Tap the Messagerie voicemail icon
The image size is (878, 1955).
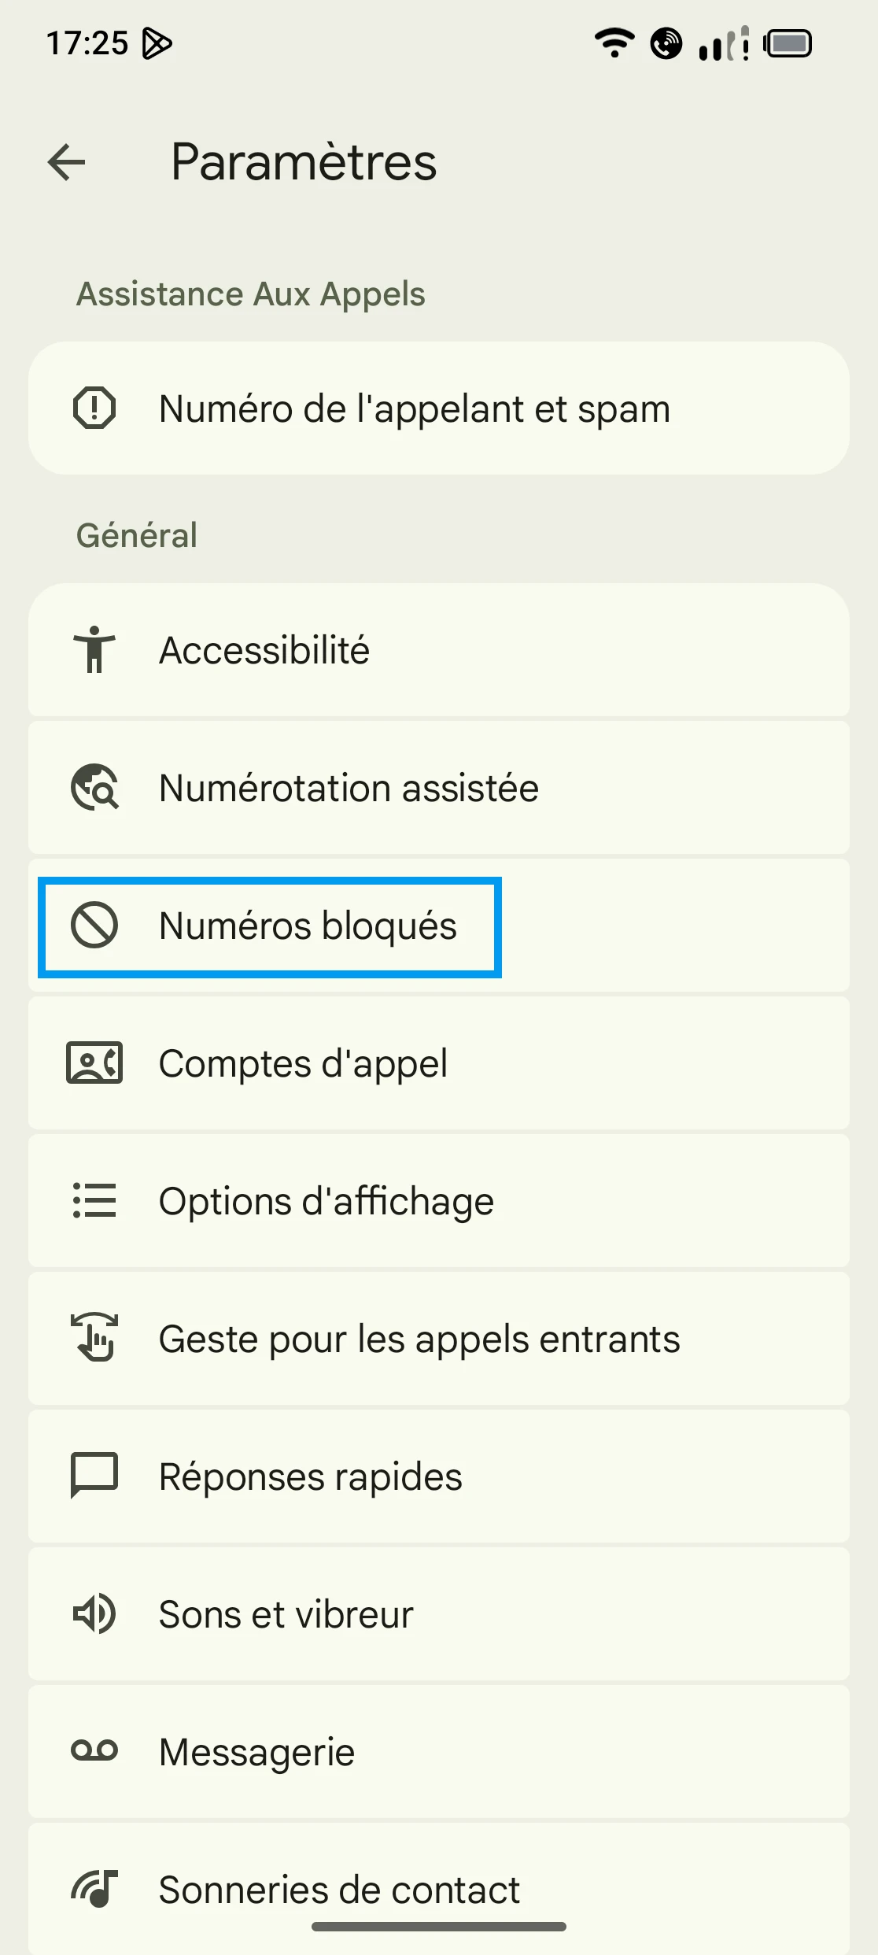point(94,1751)
